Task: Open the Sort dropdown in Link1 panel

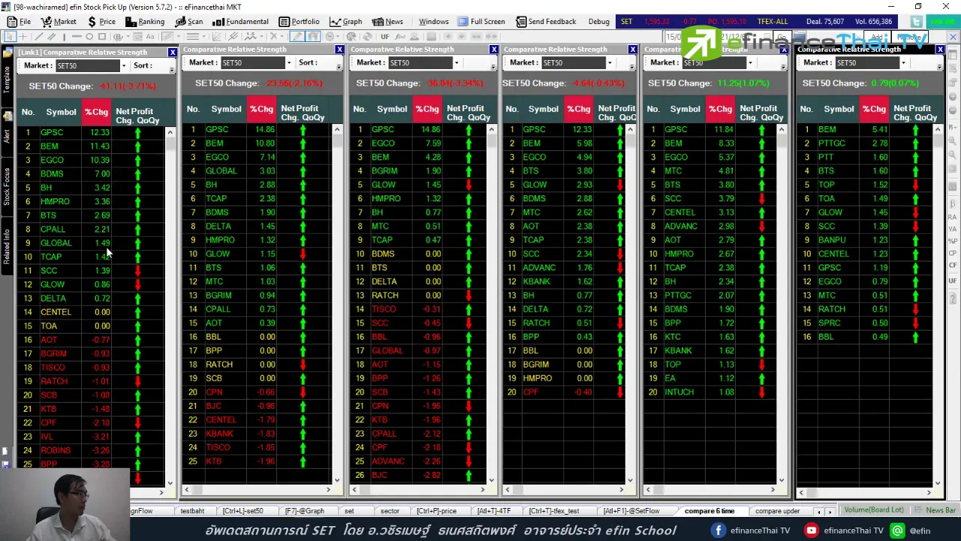Action: click(x=143, y=66)
